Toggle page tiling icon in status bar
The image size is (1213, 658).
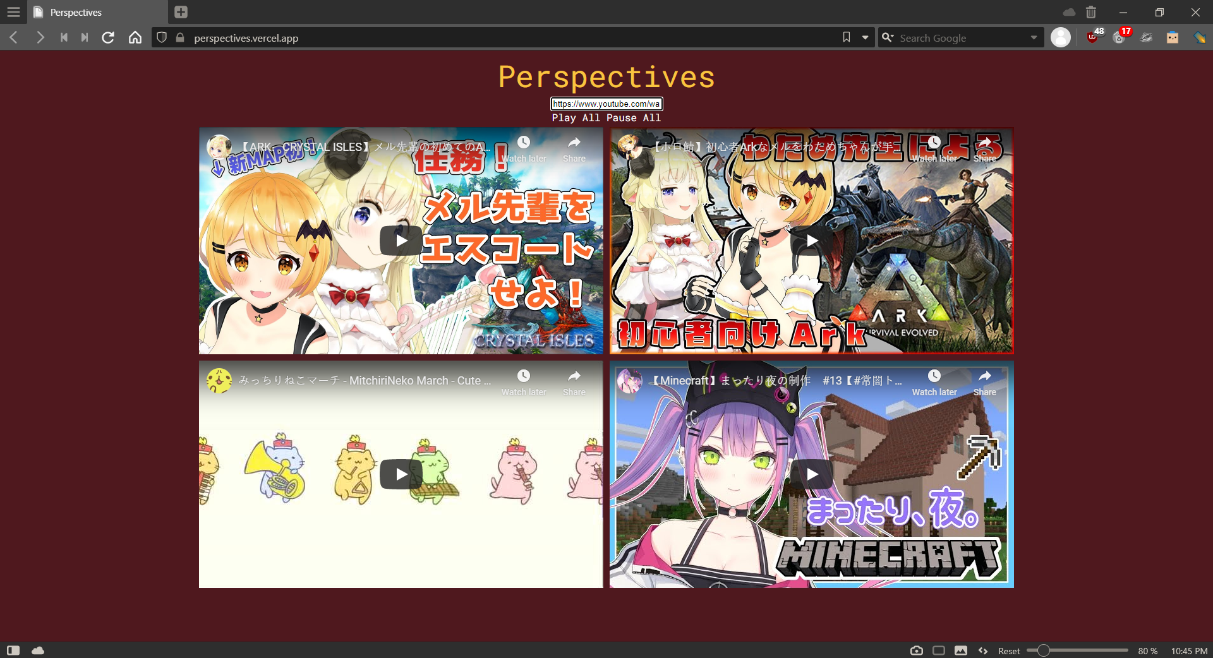click(939, 650)
